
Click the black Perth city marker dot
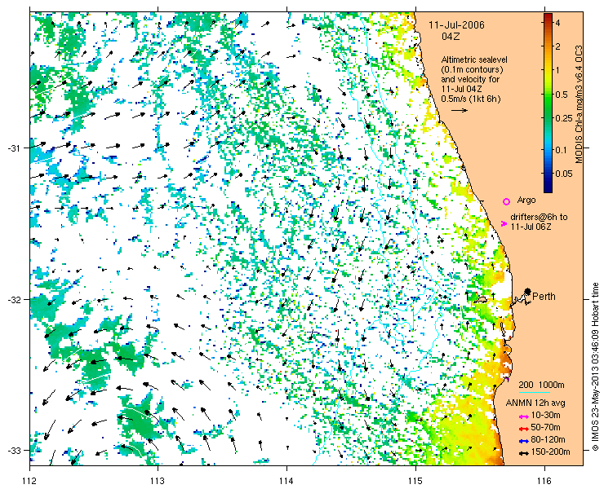pos(528,291)
